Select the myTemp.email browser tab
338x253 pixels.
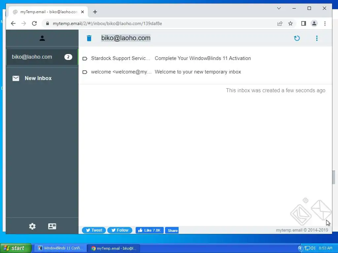click(48, 12)
